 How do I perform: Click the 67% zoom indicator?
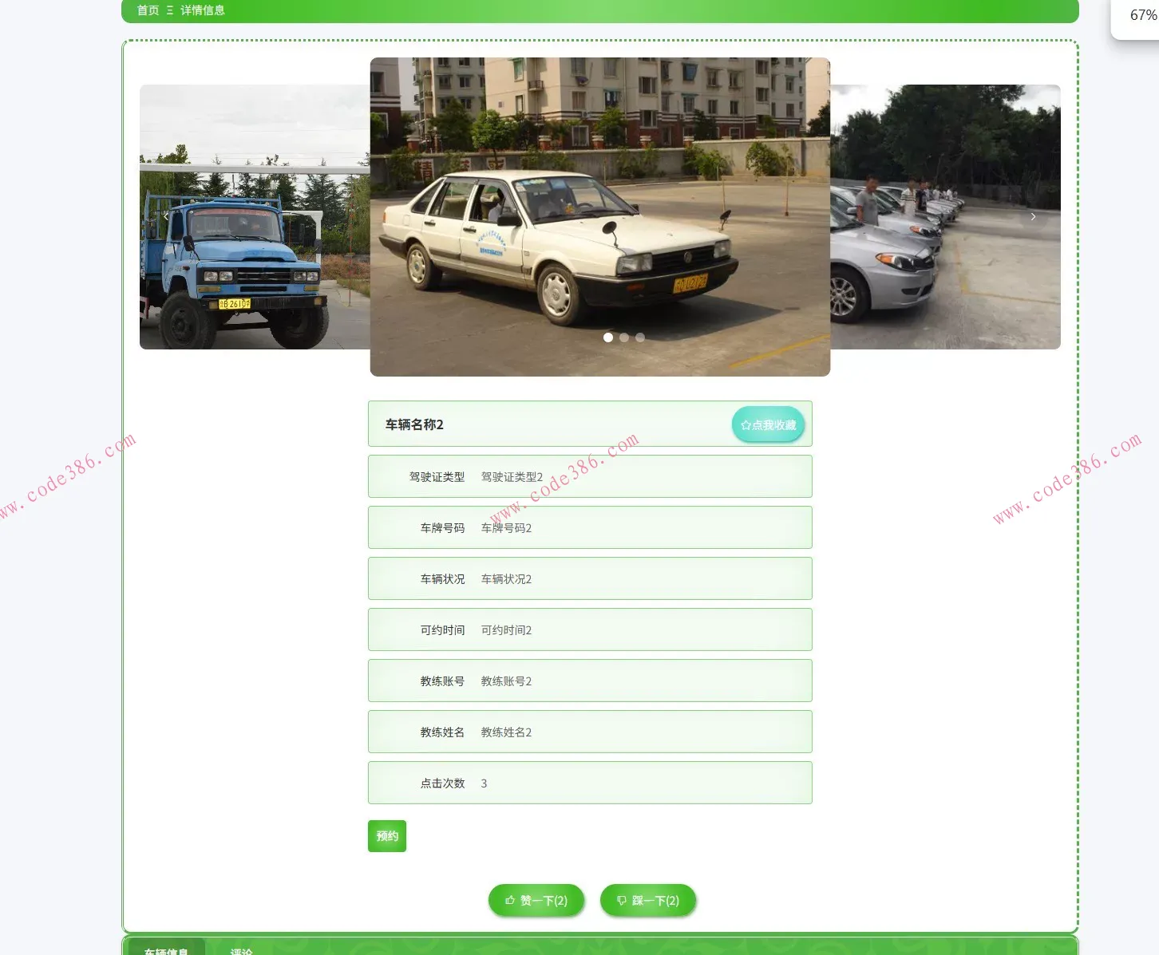1143,15
